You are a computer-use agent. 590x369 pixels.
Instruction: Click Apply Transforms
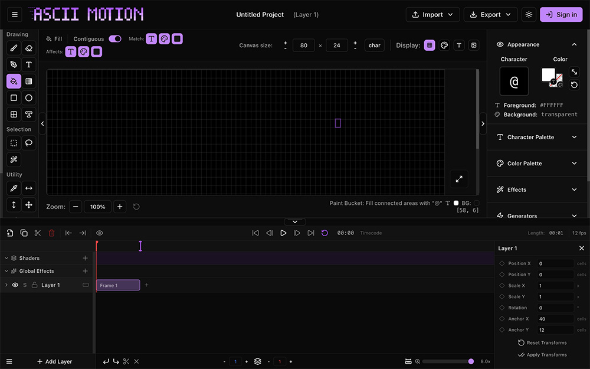542,355
